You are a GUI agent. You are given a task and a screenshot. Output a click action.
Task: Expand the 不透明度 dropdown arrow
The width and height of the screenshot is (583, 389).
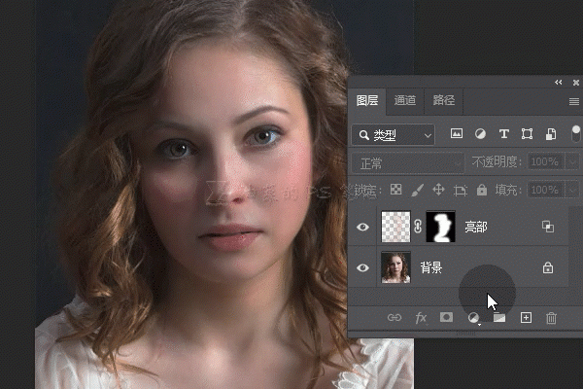coord(572,162)
